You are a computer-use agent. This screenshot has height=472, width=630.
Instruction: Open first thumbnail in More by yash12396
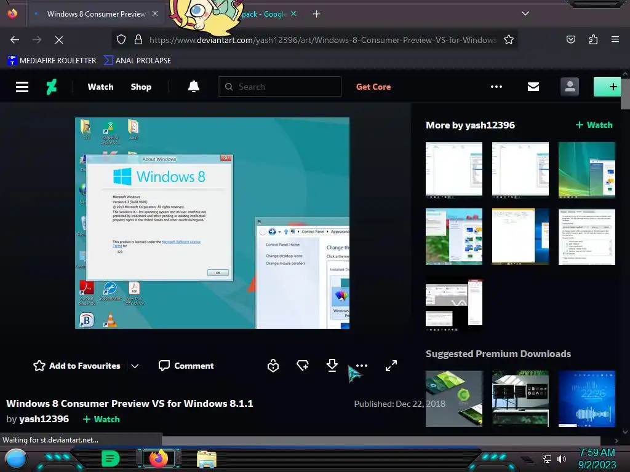tap(454, 170)
